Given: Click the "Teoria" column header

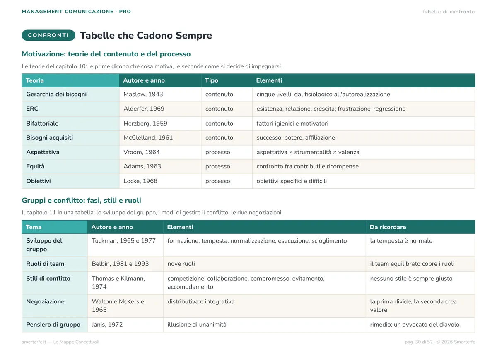Looking at the screenshot, I should tap(70, 80).
